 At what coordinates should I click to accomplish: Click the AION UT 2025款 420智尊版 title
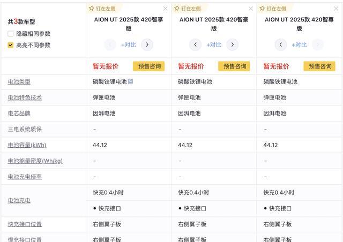tap(299, 24)
